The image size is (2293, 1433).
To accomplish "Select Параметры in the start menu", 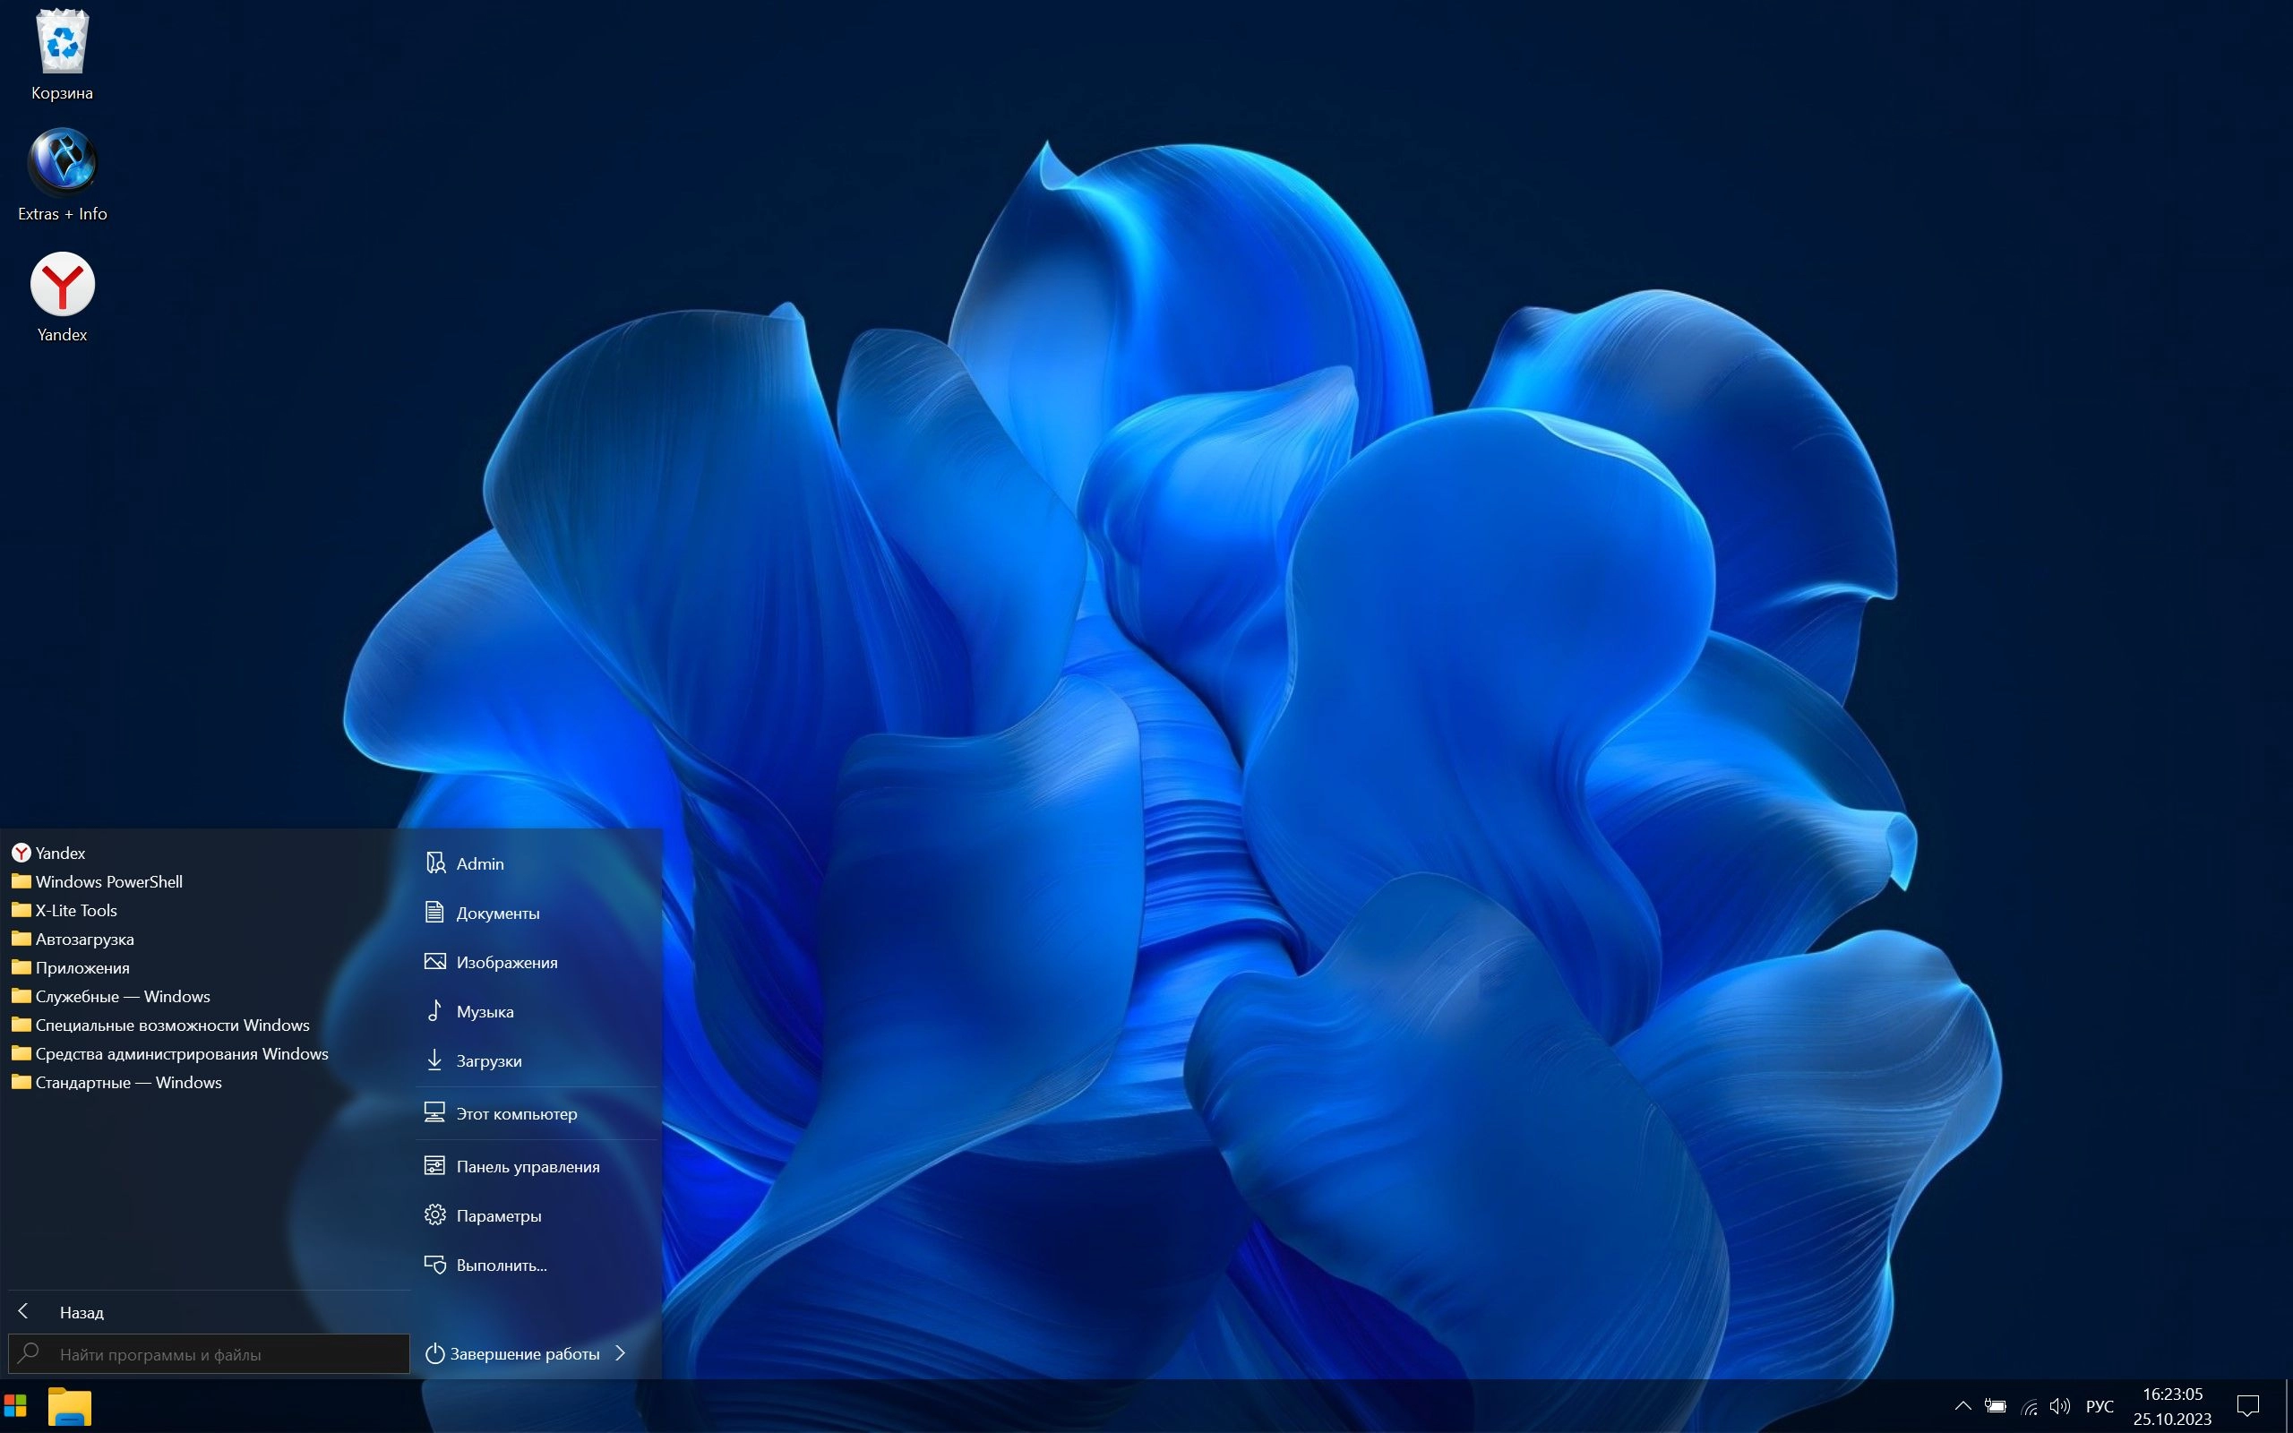I will click(x=498, y=1216).
